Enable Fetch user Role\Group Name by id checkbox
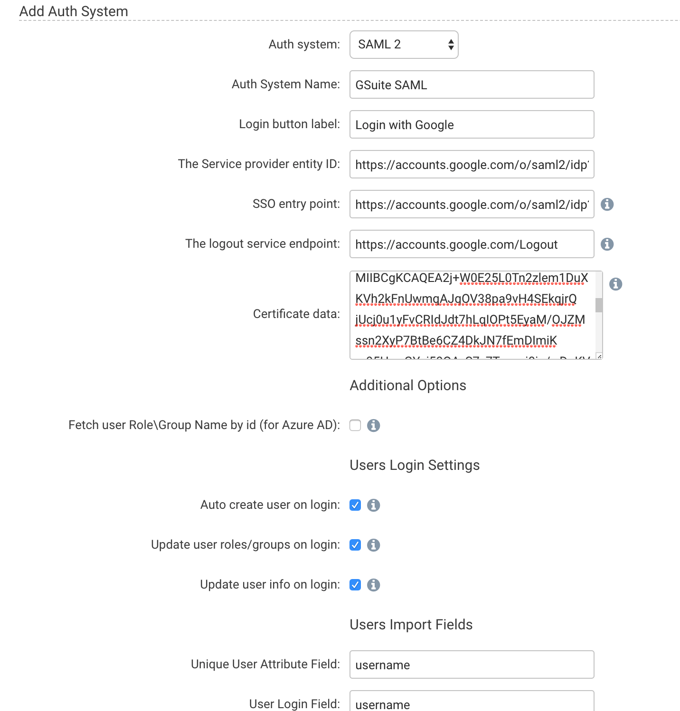Image resolution: width=680 pixels, height=711 pixels. click(355, 425)
